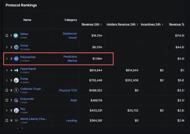
Task: Click the Pump pill logo icon
Action: tap(16, 80)
